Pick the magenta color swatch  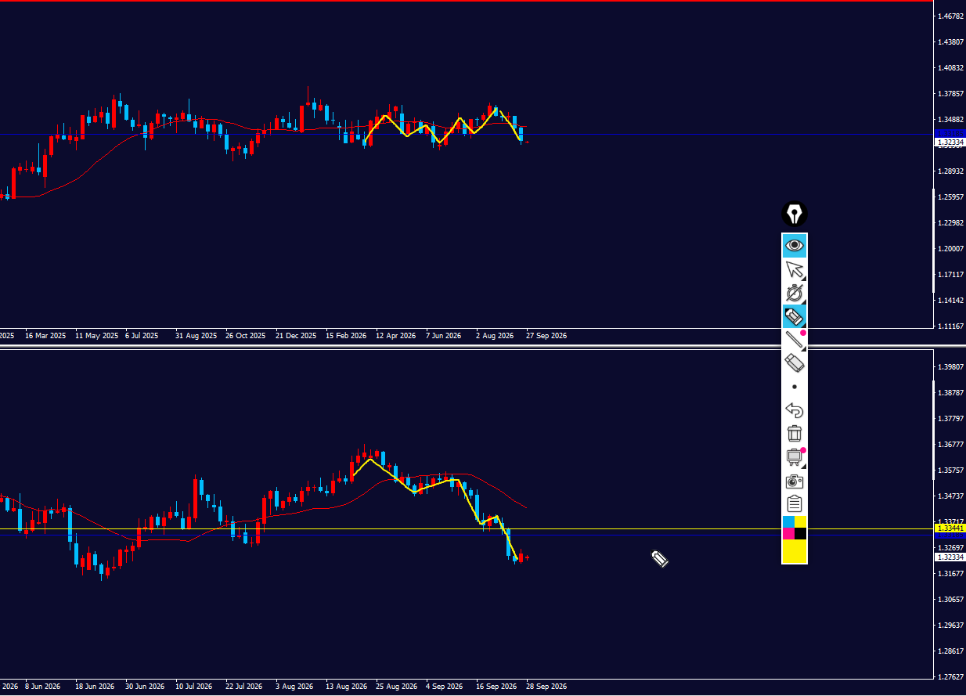pyautogui.click(x=788, y=534)
